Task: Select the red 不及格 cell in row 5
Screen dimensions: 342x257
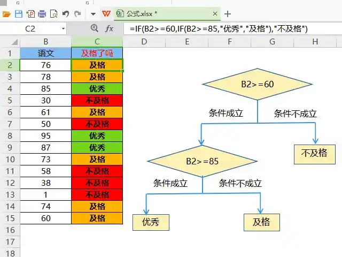Action: pos(97,100)
